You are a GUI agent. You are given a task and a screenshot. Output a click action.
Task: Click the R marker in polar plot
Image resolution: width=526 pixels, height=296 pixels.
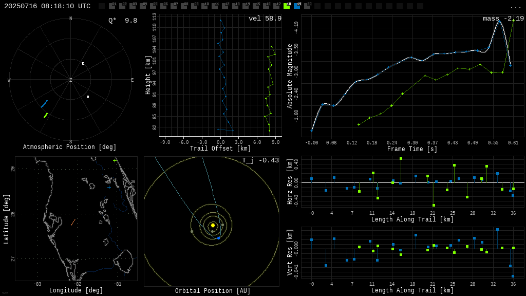pyautogui.click(x=83, y=63)
